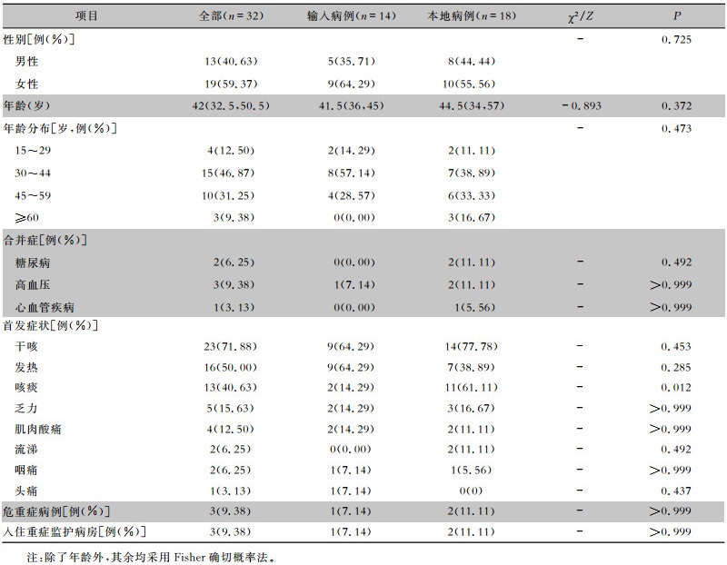Click the 性别[例(%)] row label
This screenshot has width=727, height=565.
tap(38, 39)
